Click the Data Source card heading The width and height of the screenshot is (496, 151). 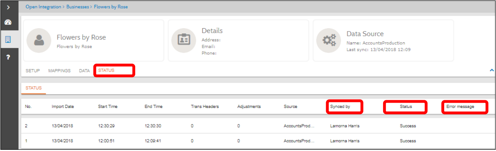(365, 34)
